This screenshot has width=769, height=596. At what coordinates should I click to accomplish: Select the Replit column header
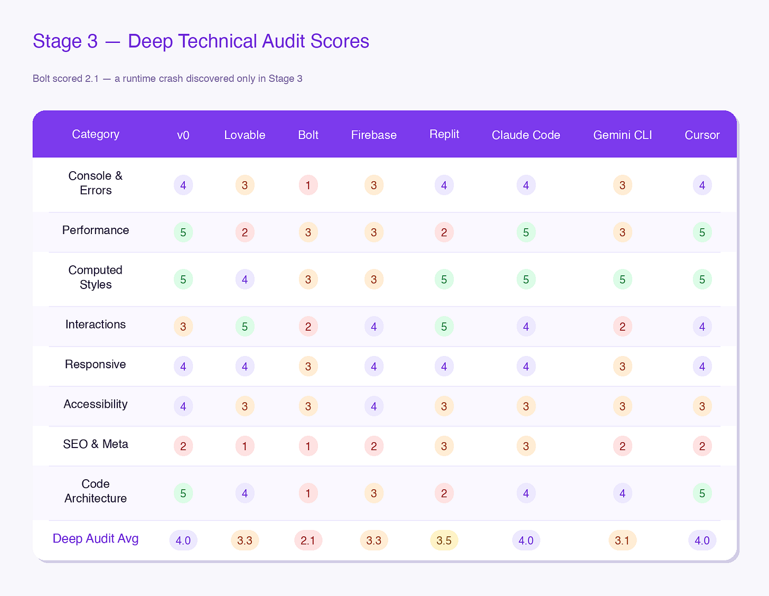pyautogui.click(x=444, y=134)
